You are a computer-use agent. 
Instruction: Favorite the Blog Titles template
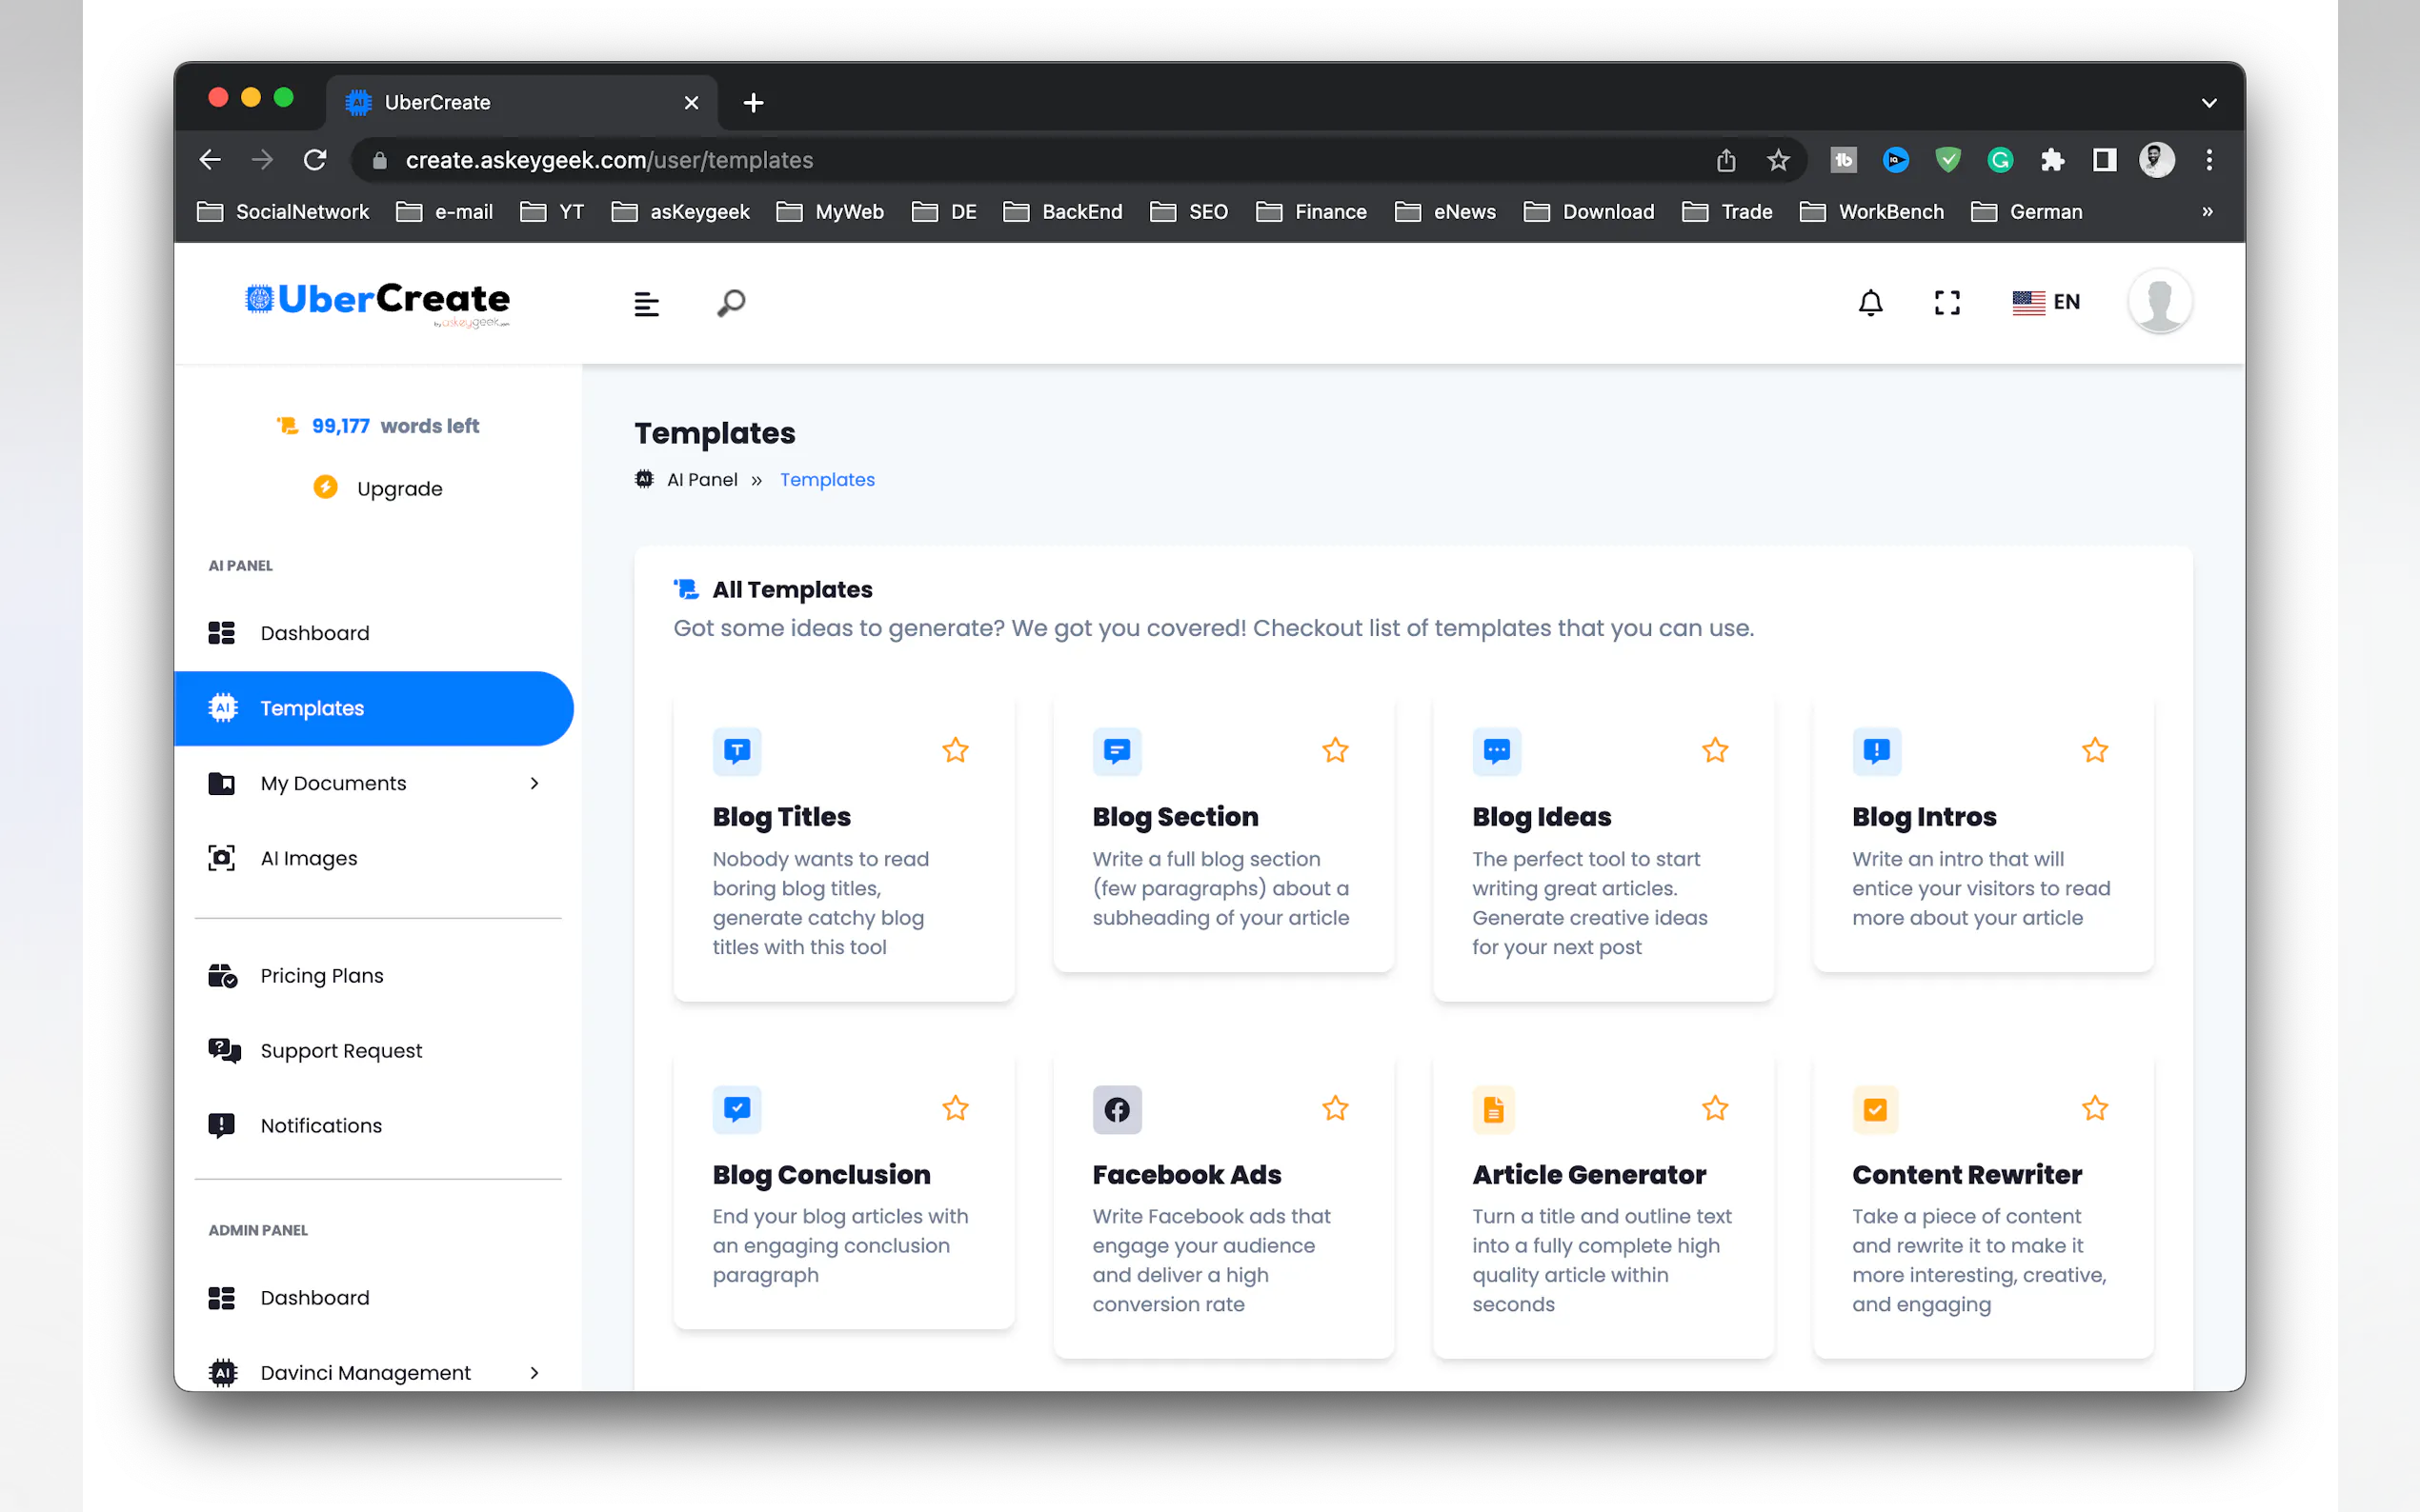(955, 750)
